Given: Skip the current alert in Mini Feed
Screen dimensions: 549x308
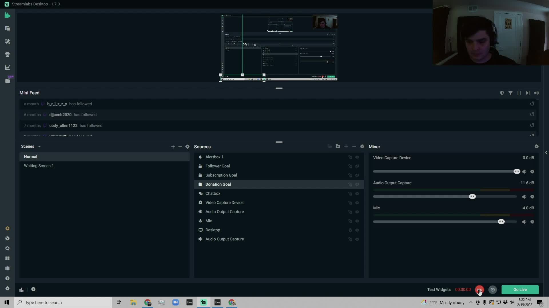Looking at the screenshot, I should [x=528, y=93].
